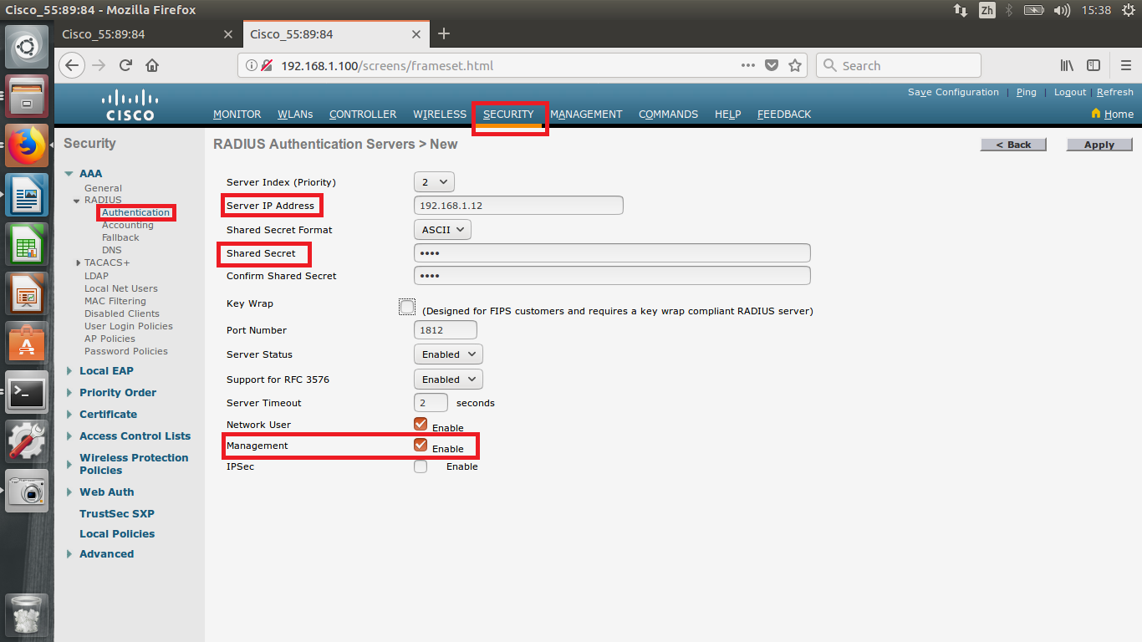
Task: Open Firefox library icon
Action: tap(1068, 65)
